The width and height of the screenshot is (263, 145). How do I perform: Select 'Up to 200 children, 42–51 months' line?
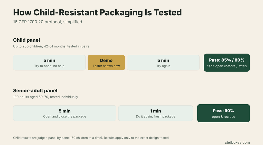[51, 46]
